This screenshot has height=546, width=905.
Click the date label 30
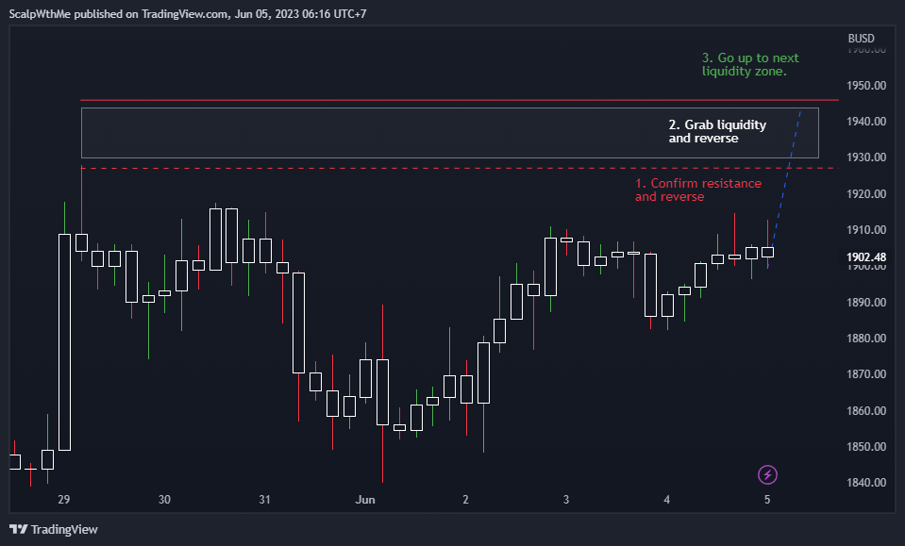(164, 499)
